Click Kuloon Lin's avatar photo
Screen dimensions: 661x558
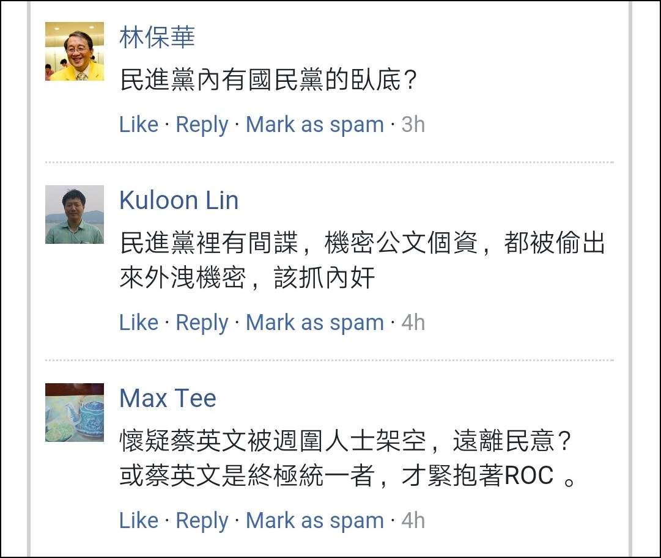tap(75, 215)
